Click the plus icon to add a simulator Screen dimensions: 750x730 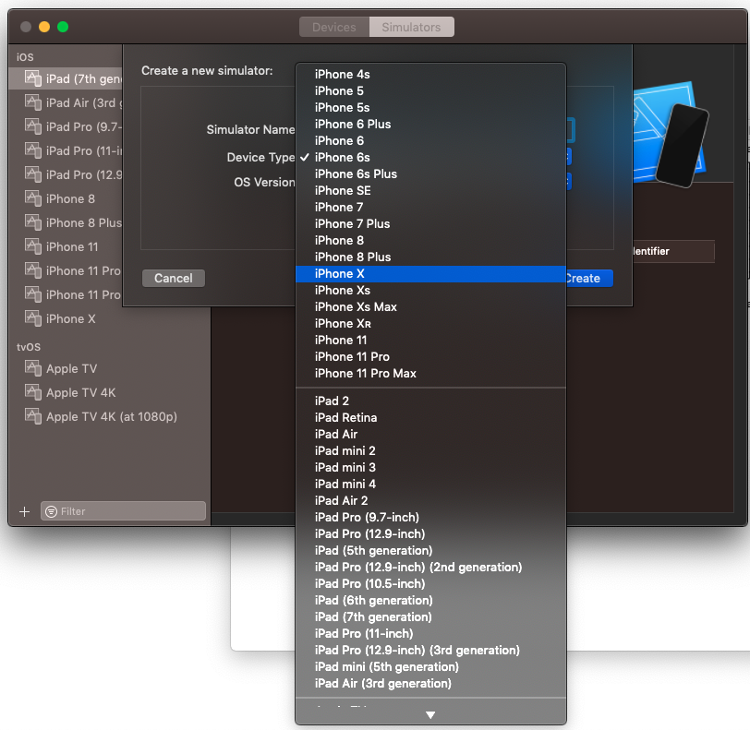23,510
